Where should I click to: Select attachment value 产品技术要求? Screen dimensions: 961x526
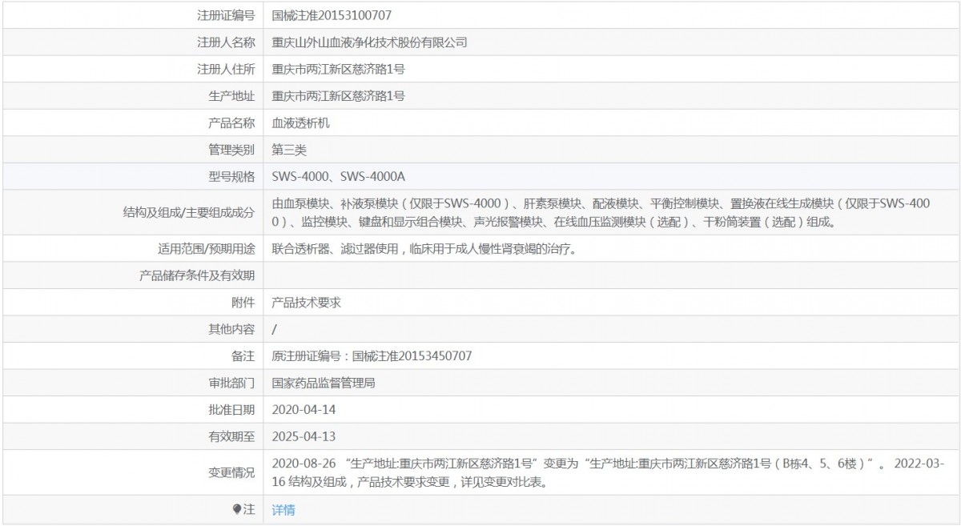point(307,303)
